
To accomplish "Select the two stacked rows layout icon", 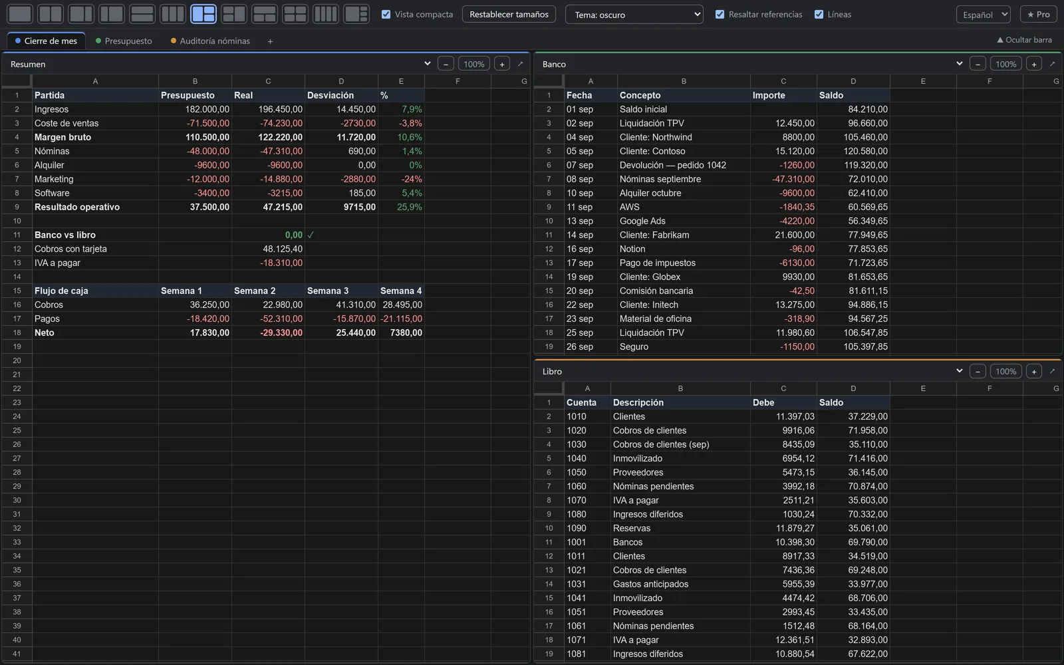I will [x=142, y=14].
